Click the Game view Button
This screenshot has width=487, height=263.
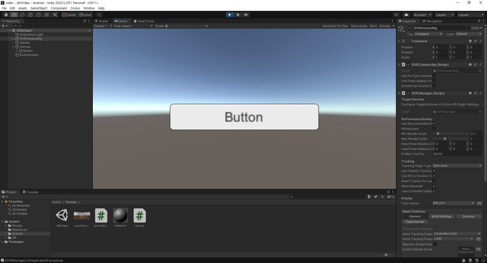coord(244,117)
